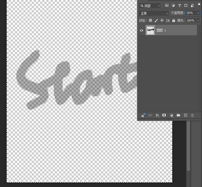The height and width of the screenshot is (187, 202).
Task: Create a new group folder
Action: 178,115
